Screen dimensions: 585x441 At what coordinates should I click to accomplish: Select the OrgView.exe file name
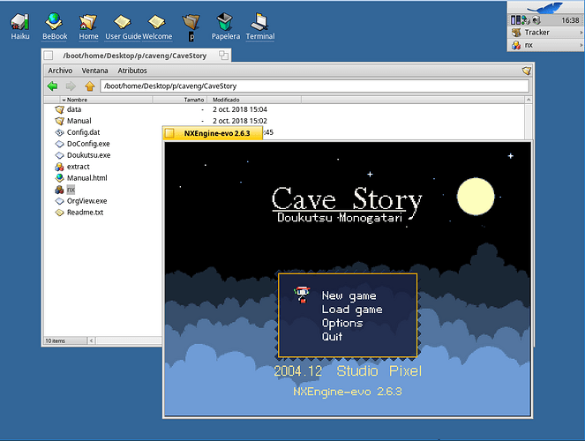(x=87, y=201)
